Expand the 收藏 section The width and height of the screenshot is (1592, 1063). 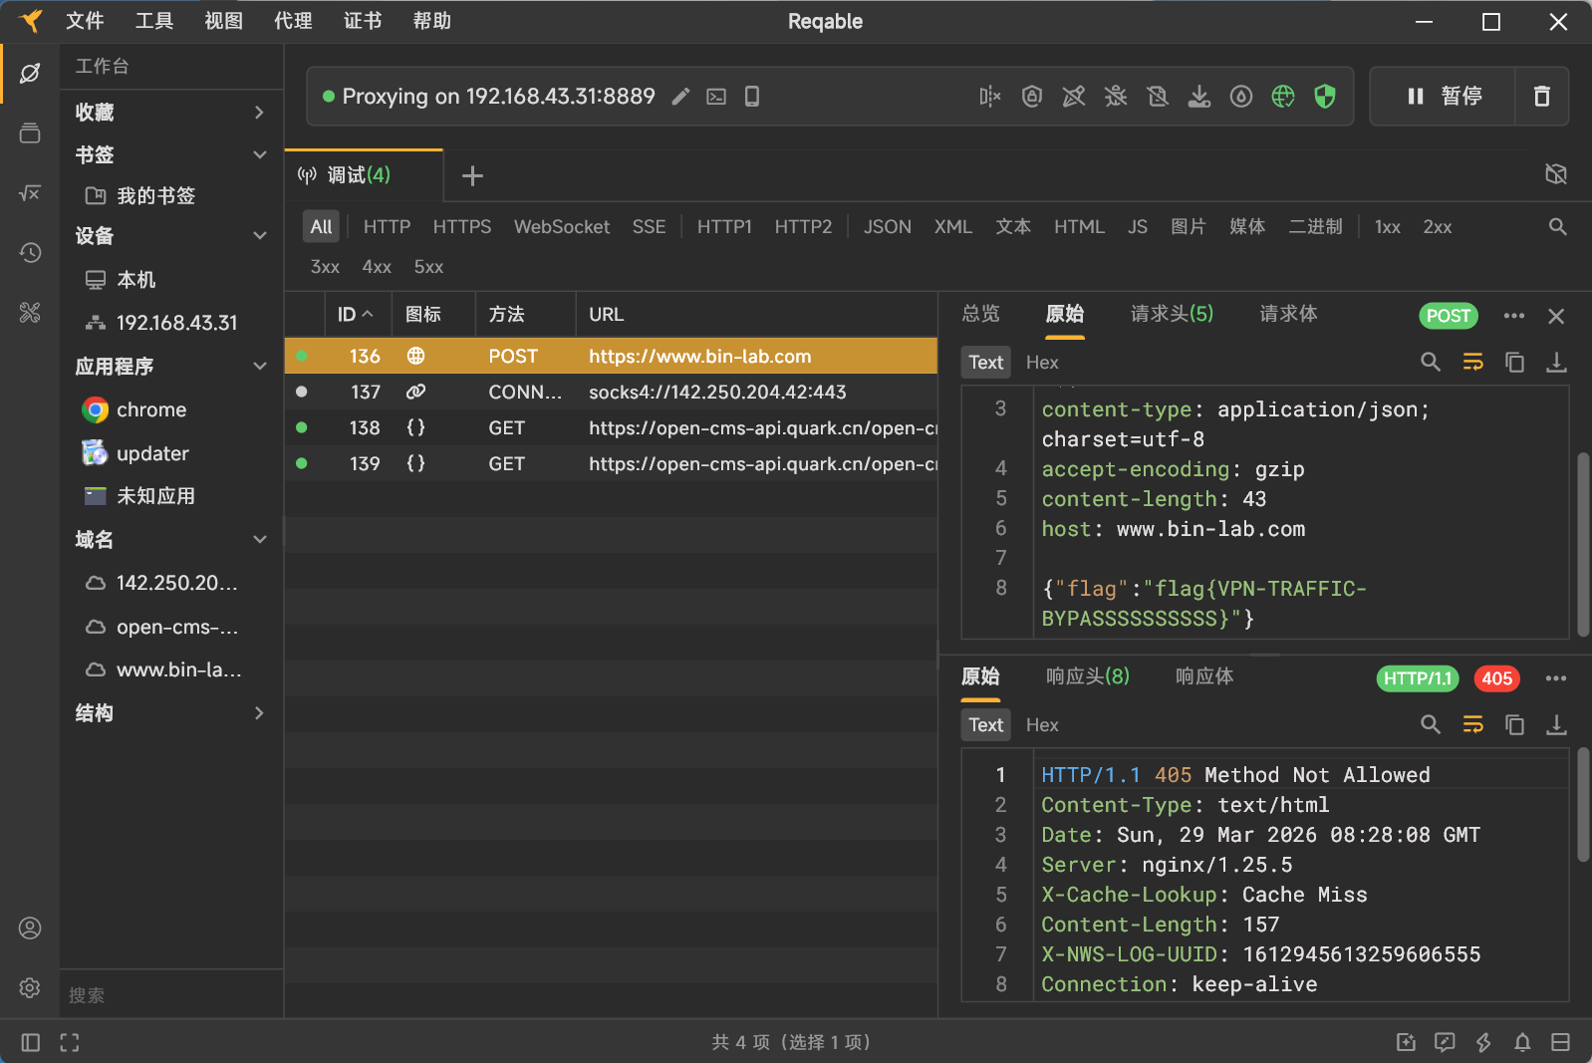[x=259, y=113]
